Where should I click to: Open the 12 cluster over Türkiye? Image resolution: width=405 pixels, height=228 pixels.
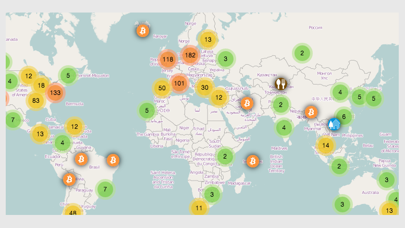click(x=219, y=98)
